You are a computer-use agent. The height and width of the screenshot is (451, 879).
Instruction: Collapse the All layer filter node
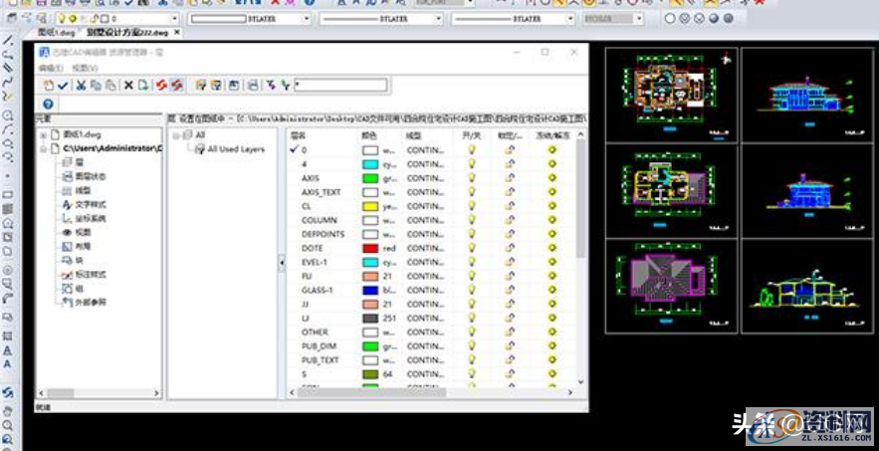click(x=175, y=134)
